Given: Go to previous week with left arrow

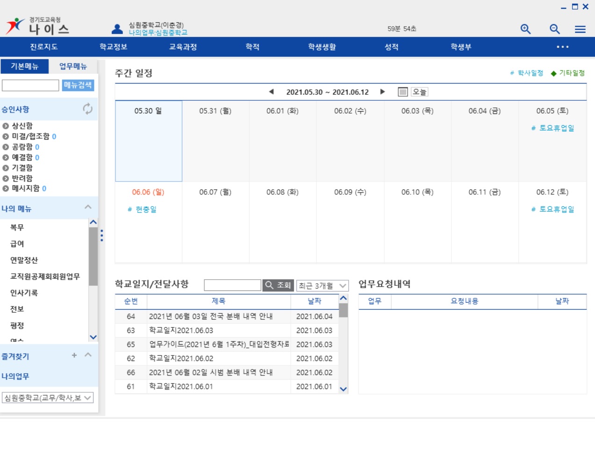Looking at the screenshot, I should coord(271,92).
